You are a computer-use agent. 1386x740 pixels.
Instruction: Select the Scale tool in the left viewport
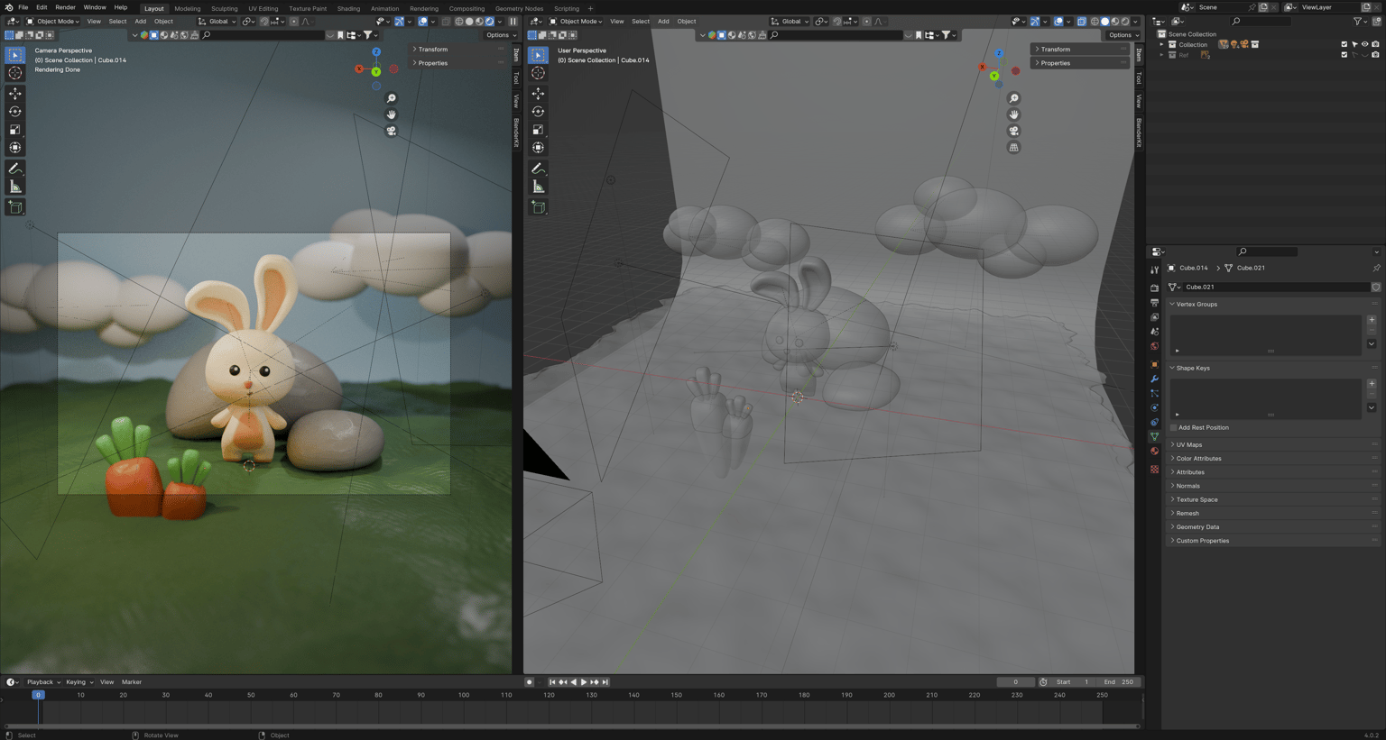[x=15, y=130]
